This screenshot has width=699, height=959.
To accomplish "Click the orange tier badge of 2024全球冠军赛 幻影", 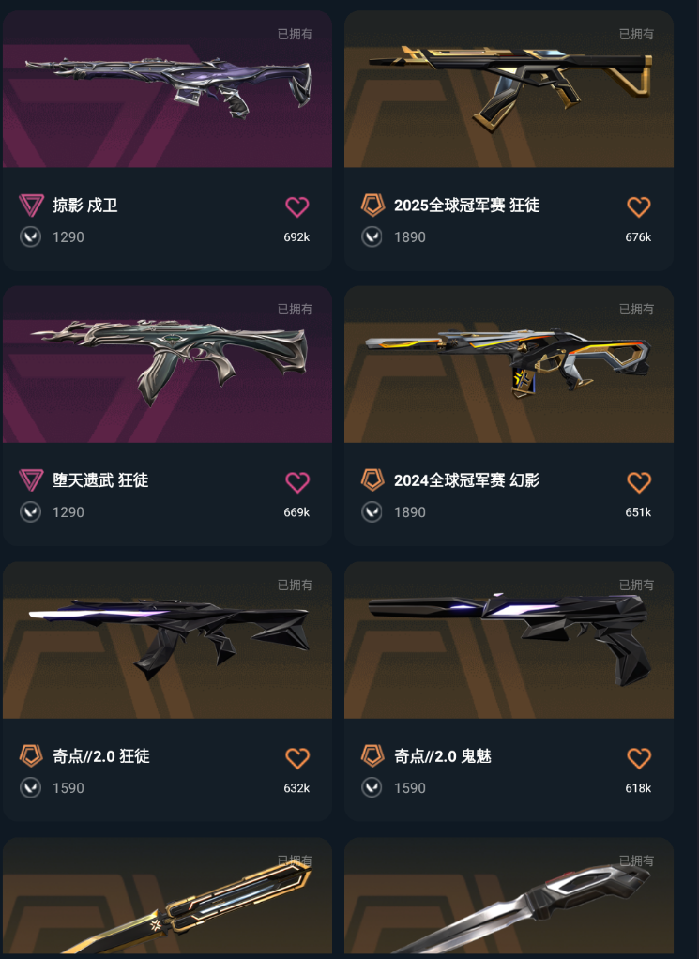I will click(x=372, y=480).
